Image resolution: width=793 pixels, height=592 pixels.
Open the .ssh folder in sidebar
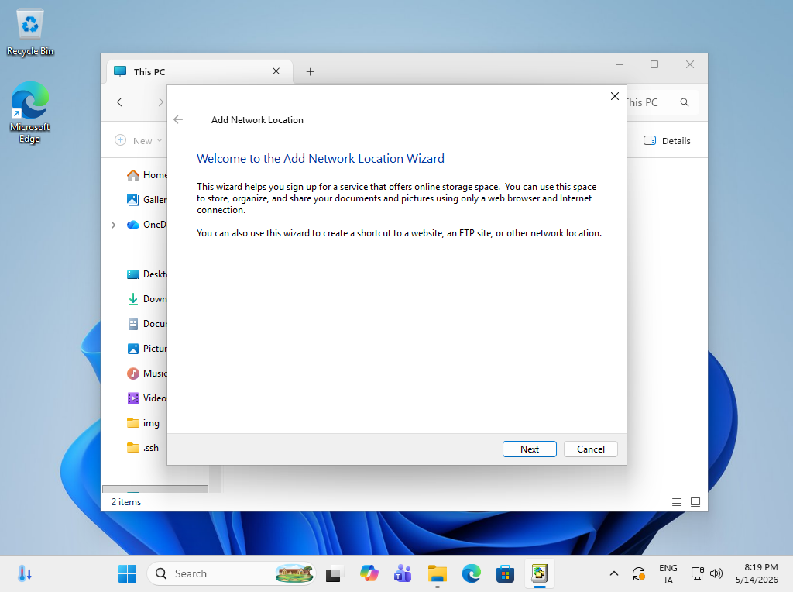click(x=142, y=448)
